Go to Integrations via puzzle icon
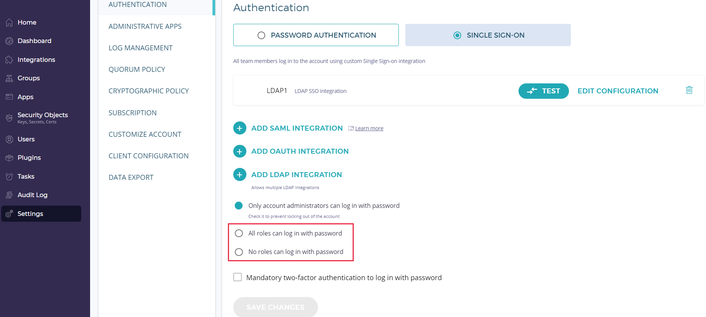The height and width of the screenshot is (317, 706). tap(9, 60)
